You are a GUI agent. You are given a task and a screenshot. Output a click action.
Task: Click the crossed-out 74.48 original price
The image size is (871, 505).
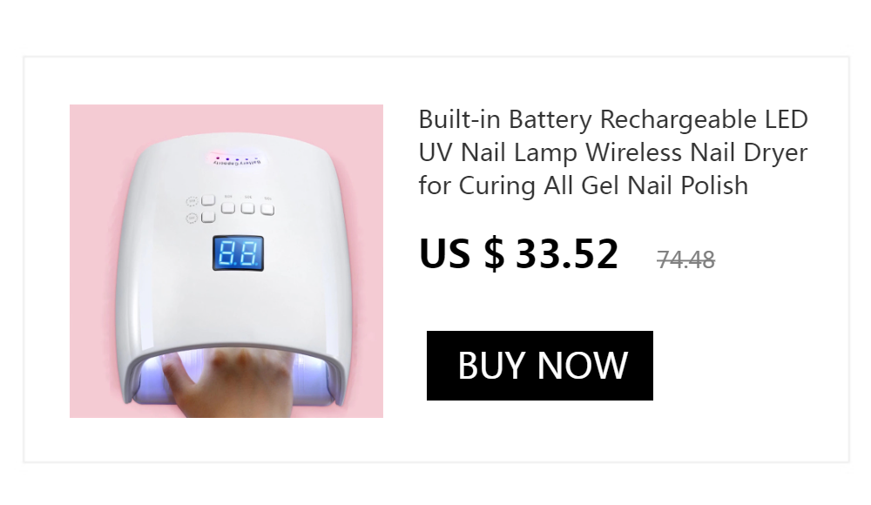(x=685, y=259)
